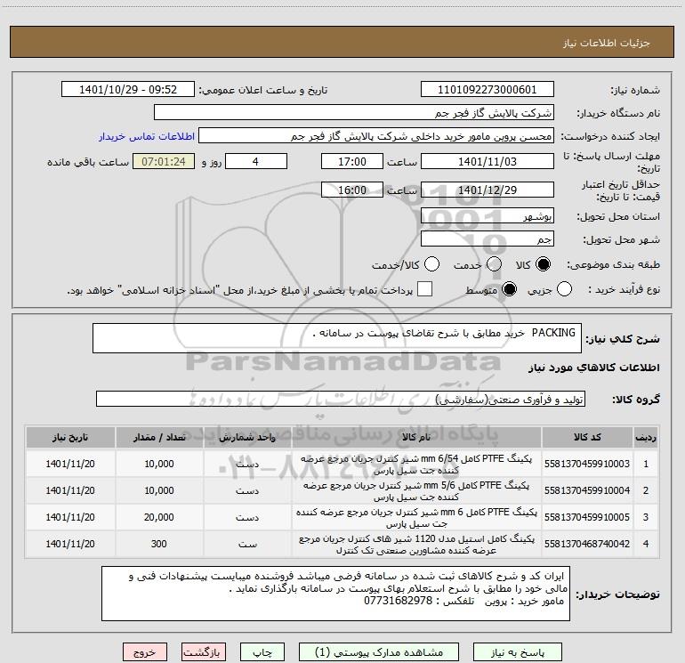The height and width of the screenshot is (663, 685).
Task: Click the delivery province field بوشهر
Action: 488,215
